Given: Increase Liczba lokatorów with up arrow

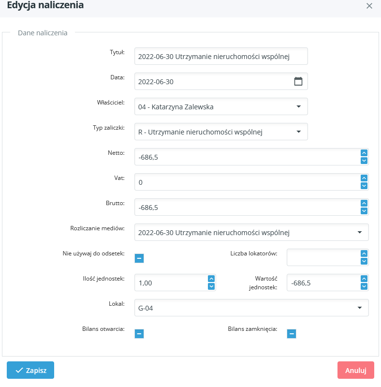Looking at the screenshot, I should [364, 253].
